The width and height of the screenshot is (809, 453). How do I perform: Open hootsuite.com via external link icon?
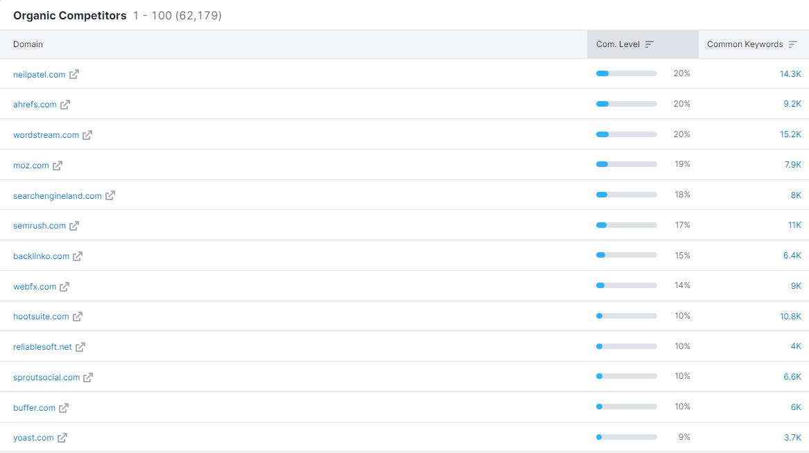pyautogui.click(x=78, y=316)
